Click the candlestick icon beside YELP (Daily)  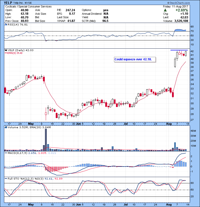tap(6, 50)
